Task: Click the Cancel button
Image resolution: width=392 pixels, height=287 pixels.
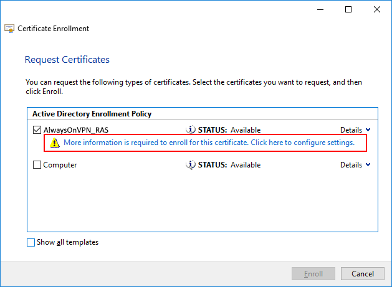Action: 363,274
